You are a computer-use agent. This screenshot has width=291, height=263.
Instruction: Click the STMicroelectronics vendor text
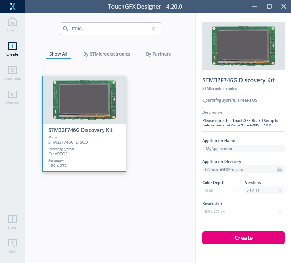[219, 89]
